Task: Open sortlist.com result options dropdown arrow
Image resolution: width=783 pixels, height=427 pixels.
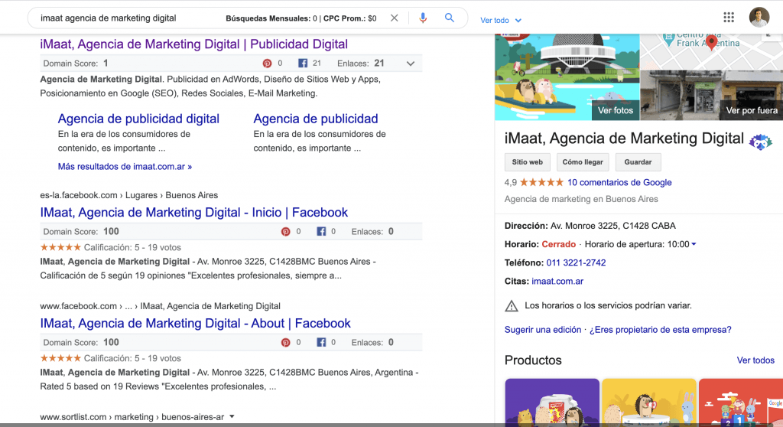Action: (232, 416)
